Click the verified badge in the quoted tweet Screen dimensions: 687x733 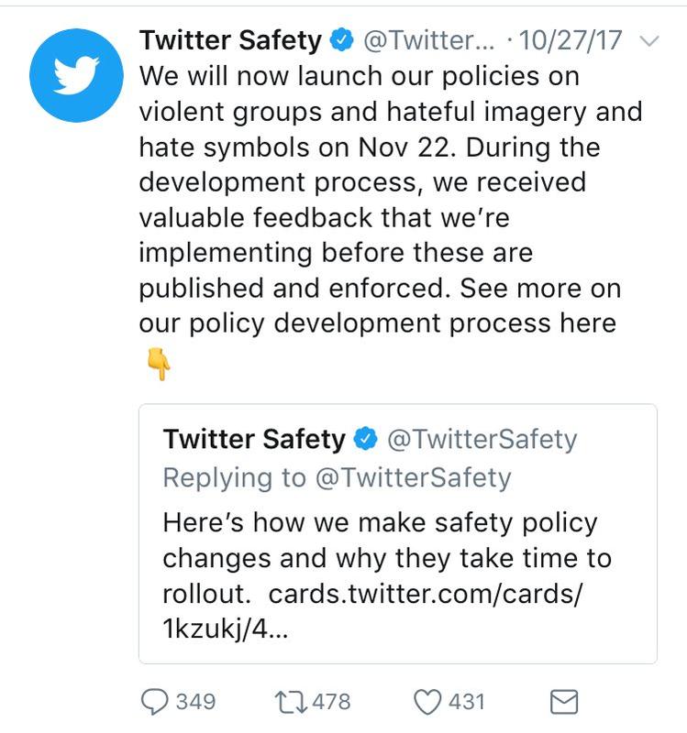[365, 440]
